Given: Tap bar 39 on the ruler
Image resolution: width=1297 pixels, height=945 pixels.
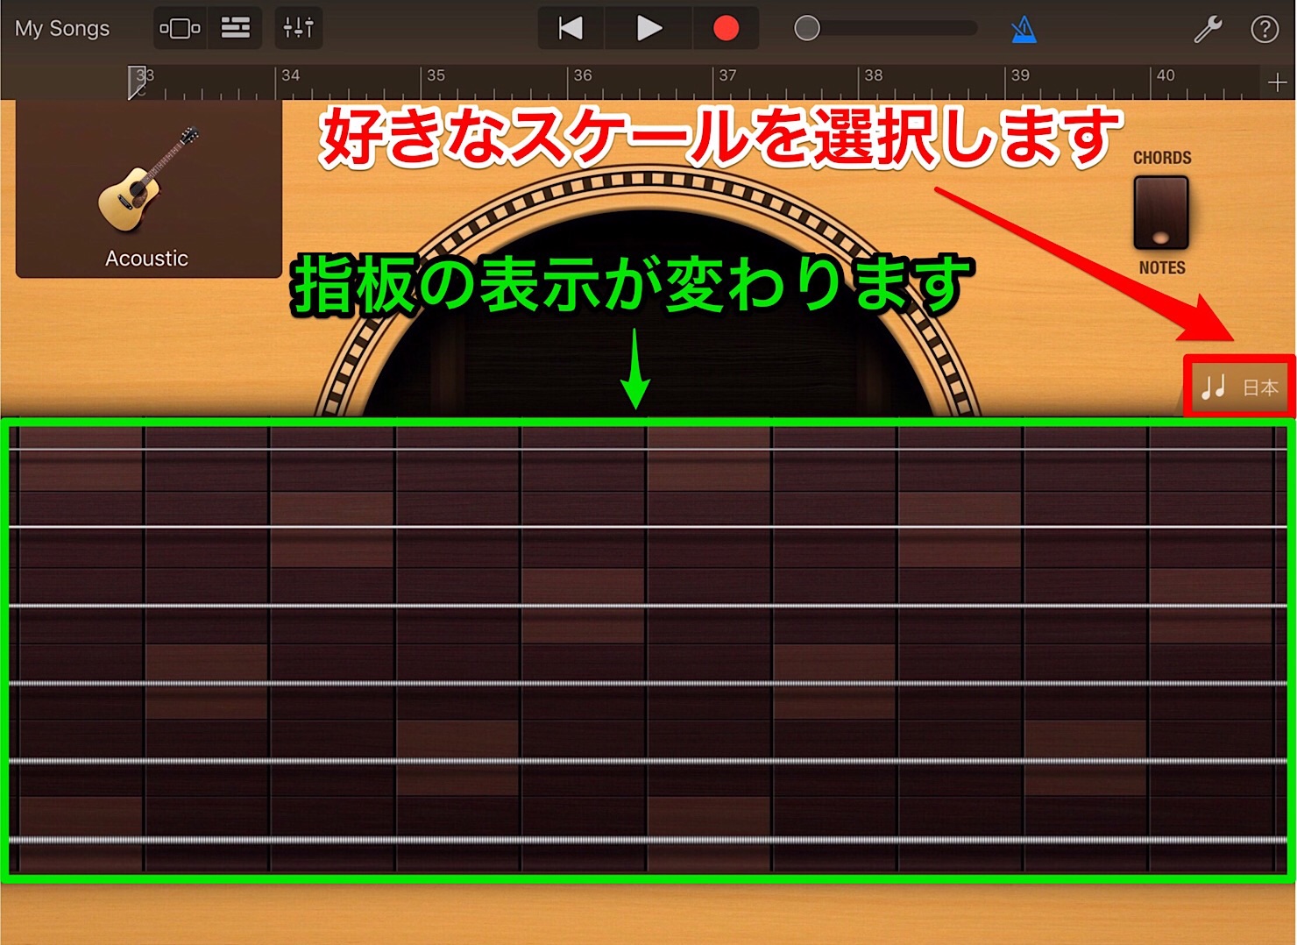Looking at the screenshot, I should (x=1020, y=75).
